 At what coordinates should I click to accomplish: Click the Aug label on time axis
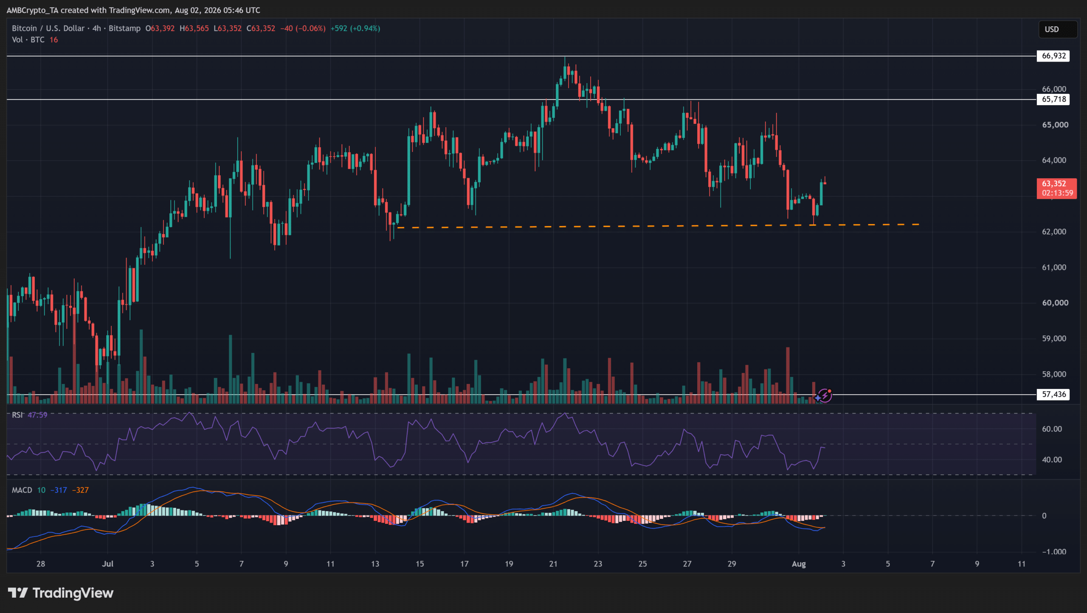[x=799, y=564]
